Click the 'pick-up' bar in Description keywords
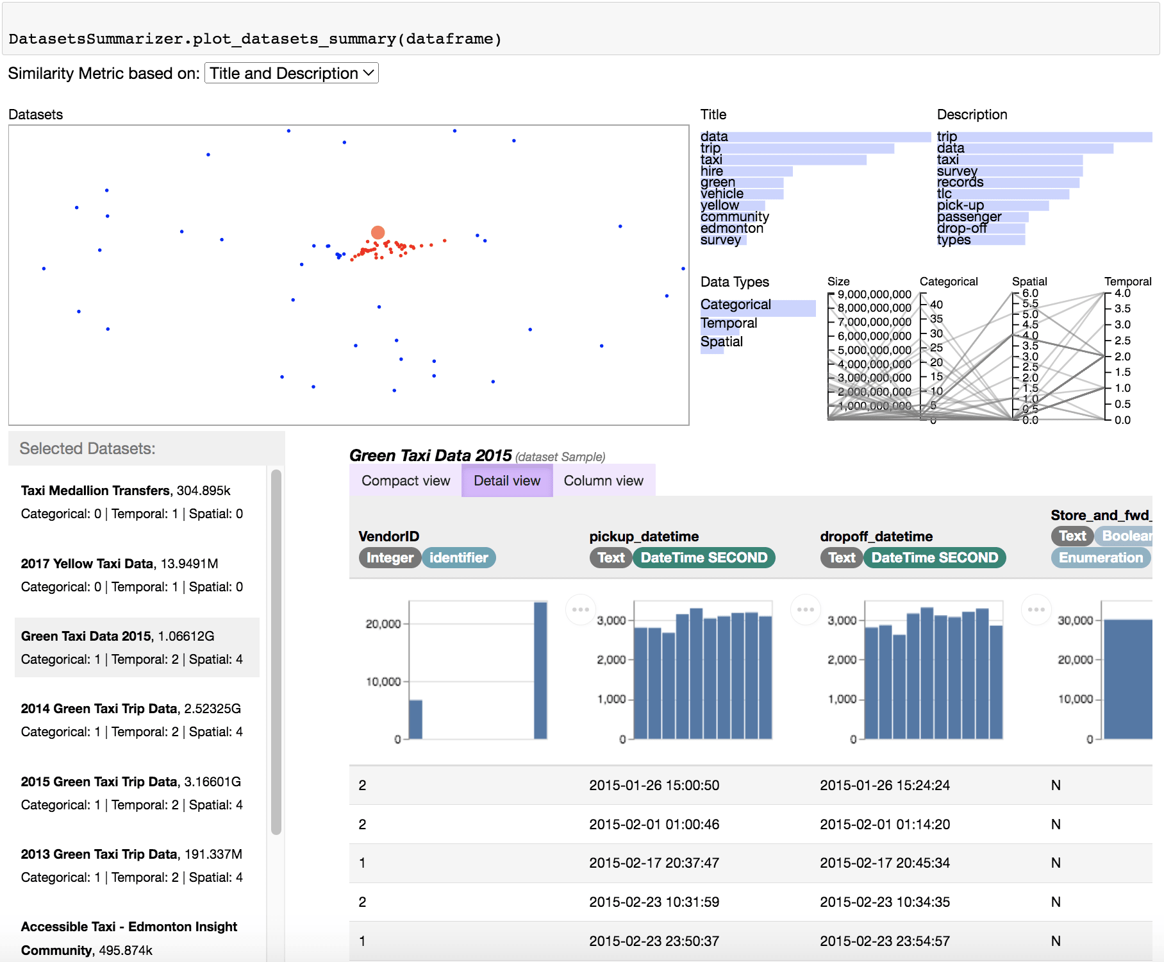This screenshot has height=962, width=1164. (x=993, y=205)
